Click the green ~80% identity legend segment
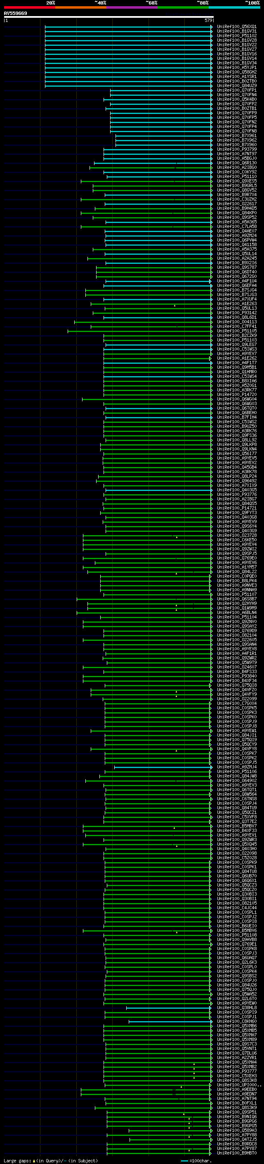This screenshot has width=264, height=1164. (x=183, y=8)
